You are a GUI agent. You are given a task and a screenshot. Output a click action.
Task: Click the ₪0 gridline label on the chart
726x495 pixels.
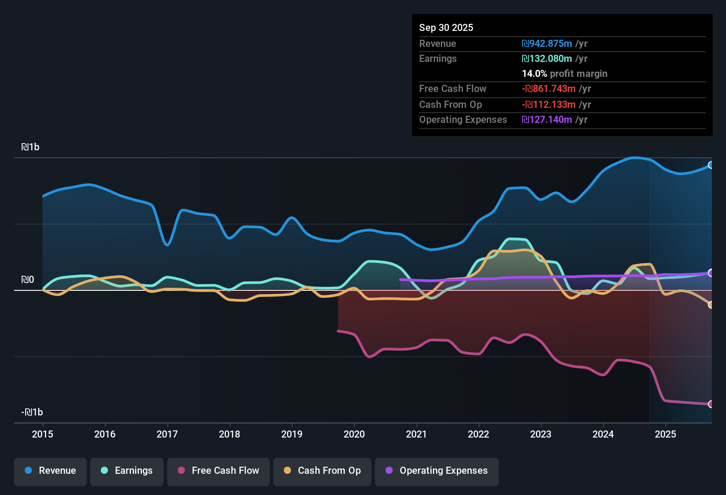point(28,279)
